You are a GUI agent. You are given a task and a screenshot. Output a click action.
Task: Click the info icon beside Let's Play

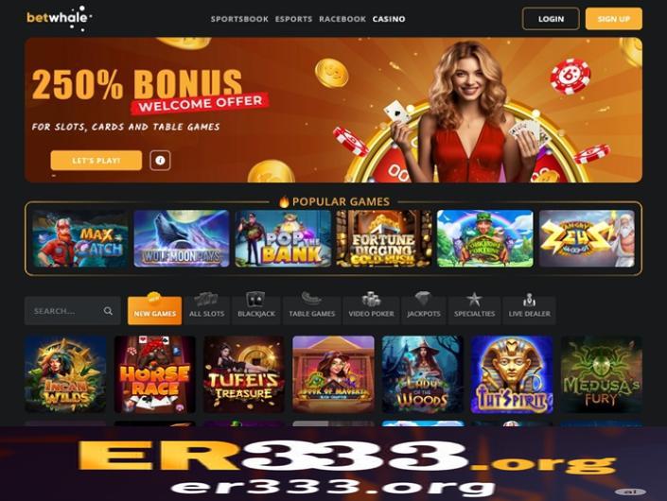coord(160,161)
